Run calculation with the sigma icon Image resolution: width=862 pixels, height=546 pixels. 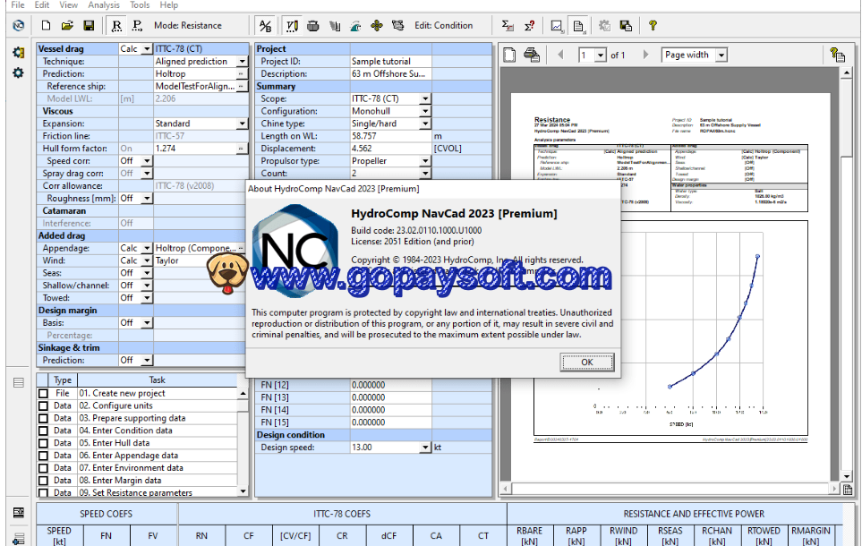pyautogui.click(x=508, y=25)
